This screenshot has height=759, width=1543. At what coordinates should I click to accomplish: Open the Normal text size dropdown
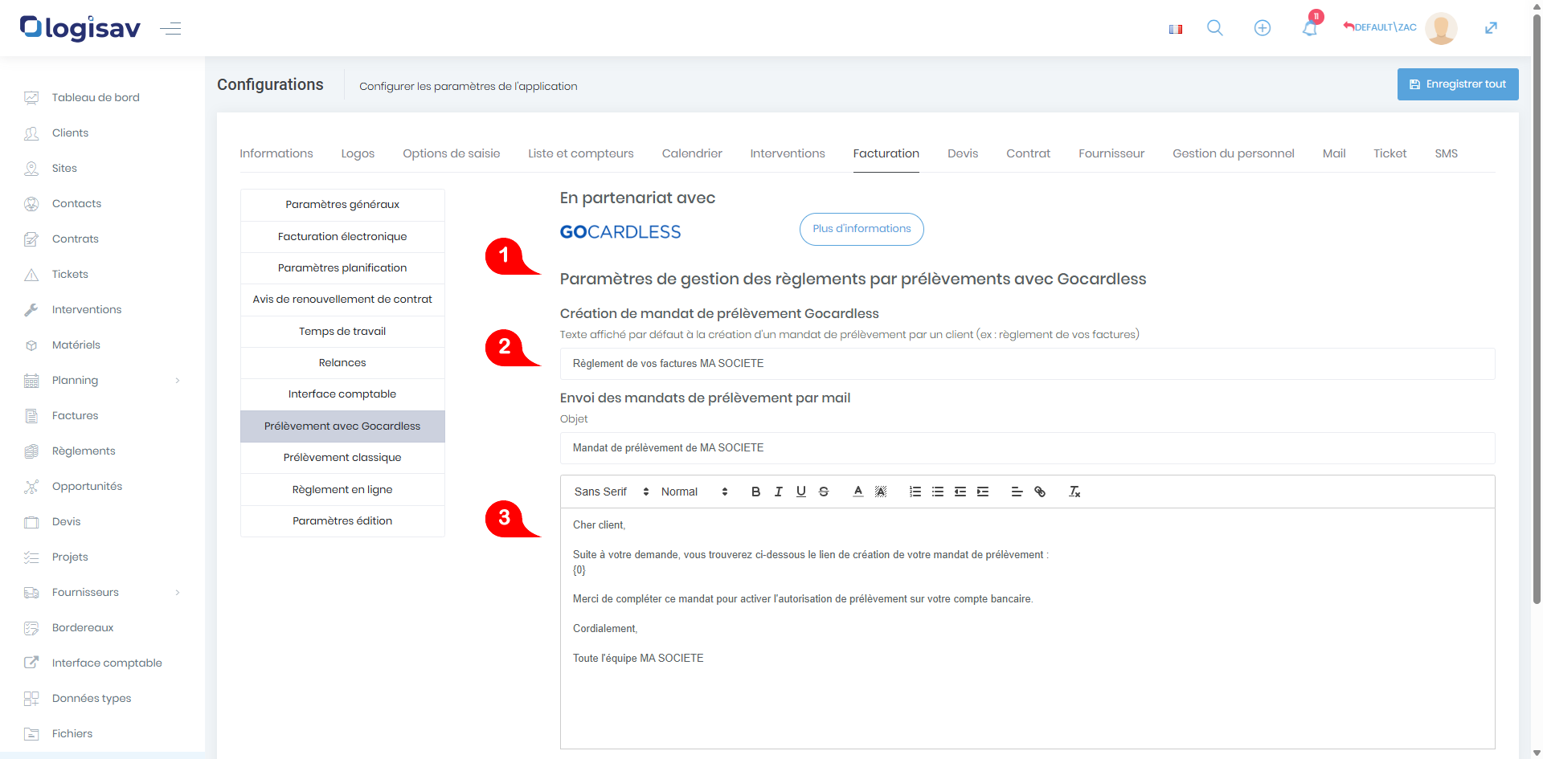coord(694,492)
